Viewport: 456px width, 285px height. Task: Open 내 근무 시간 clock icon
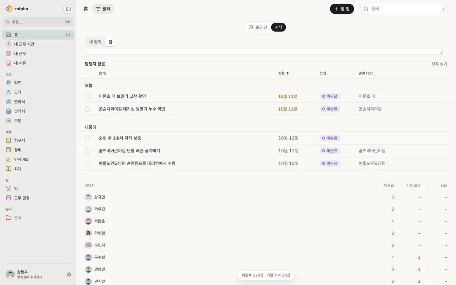8,44
